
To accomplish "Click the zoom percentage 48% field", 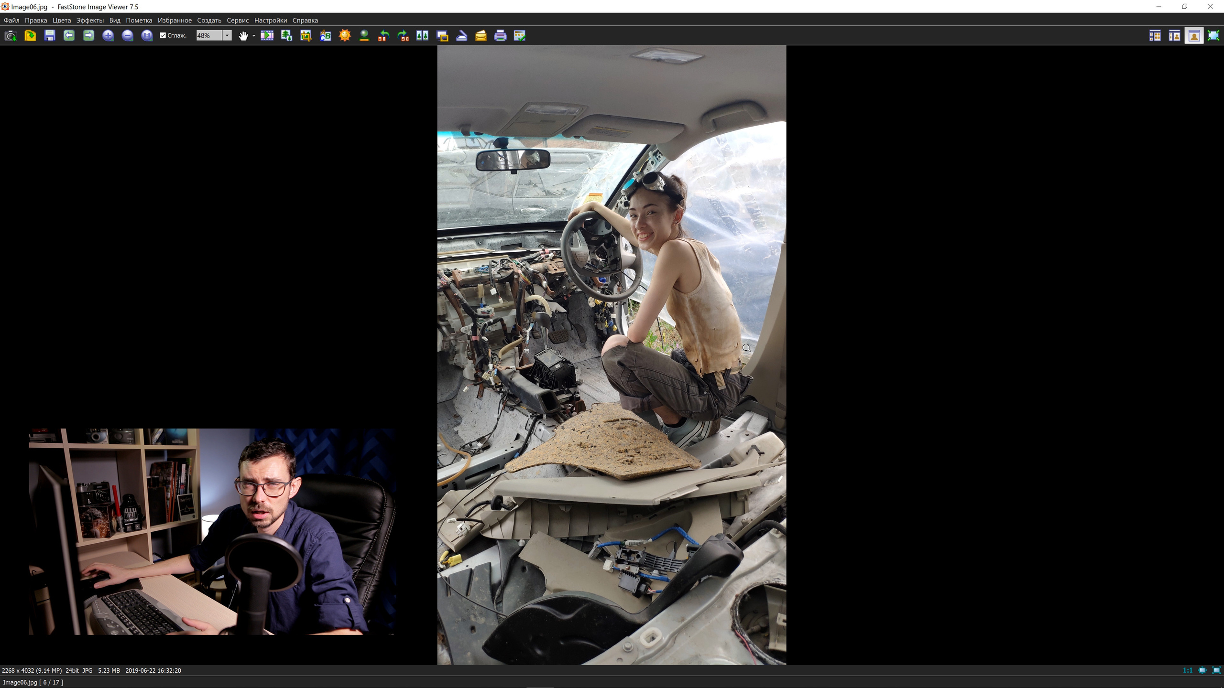I will click(209, 36).
